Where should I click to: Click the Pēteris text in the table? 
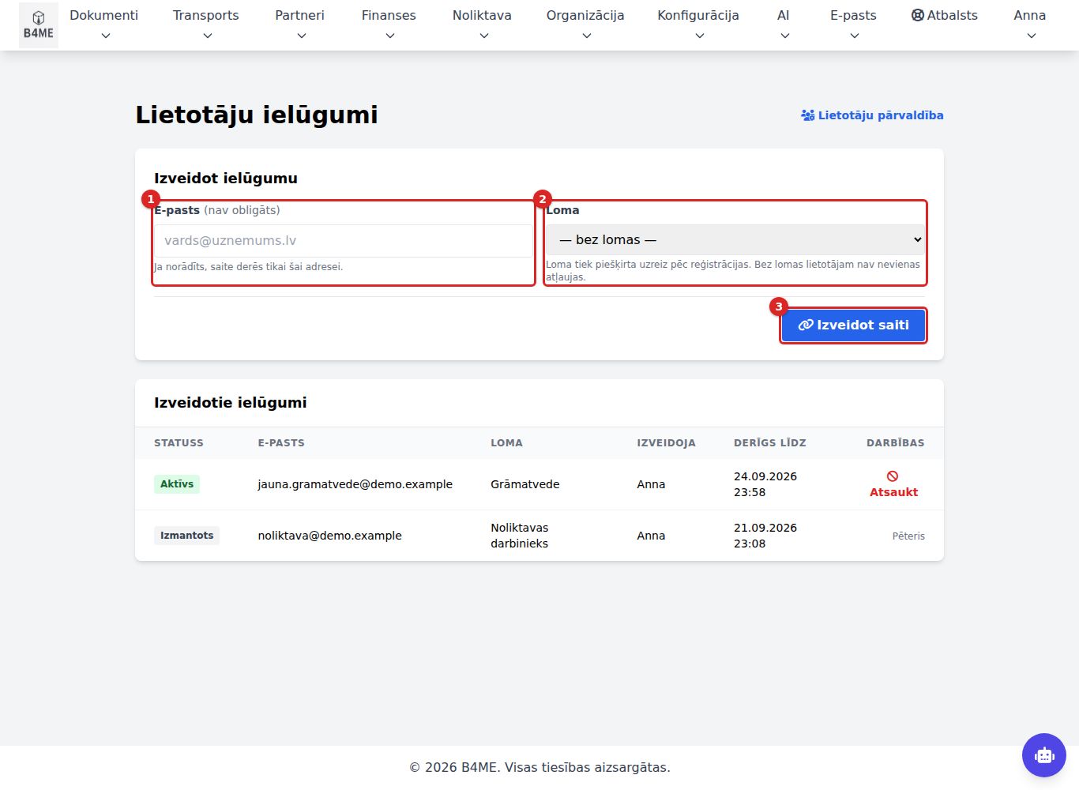(908, 536)
